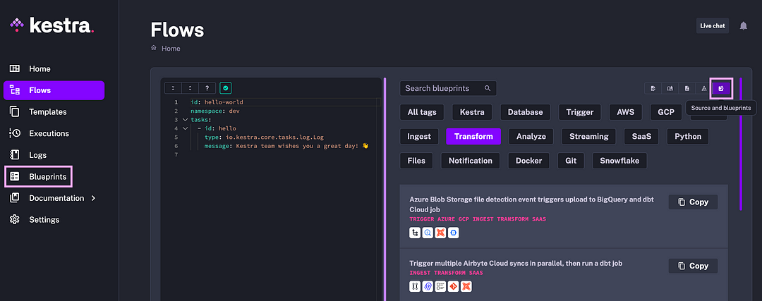Viewport: 762px width, 301px height.
Task: Collapse the tasks block in the editor
Action: point(185,120)
